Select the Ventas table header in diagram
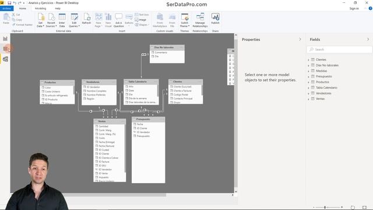 (110, 121)
